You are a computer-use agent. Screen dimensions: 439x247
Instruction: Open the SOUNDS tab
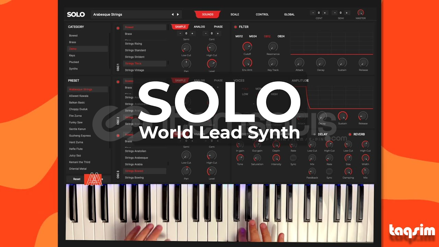(x=207, y=14)
